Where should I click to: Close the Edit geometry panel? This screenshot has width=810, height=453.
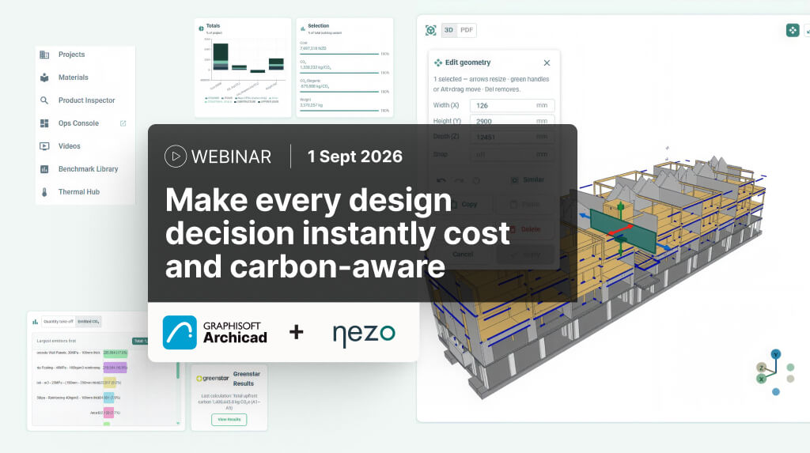tap(547, 63)
